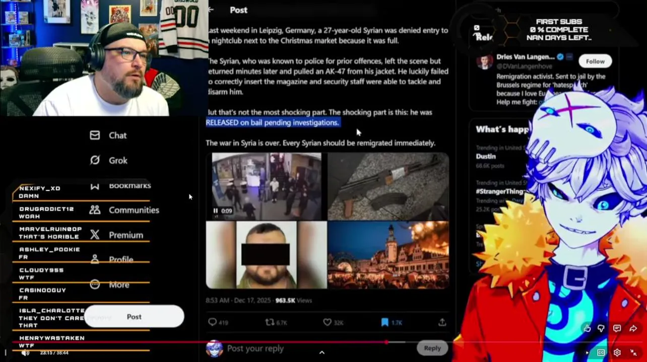The width and height of the screenshot is (647, 362).
Task: Click the highlighted 'RELEASED on bail' text
Action: (x=272, y=122)
